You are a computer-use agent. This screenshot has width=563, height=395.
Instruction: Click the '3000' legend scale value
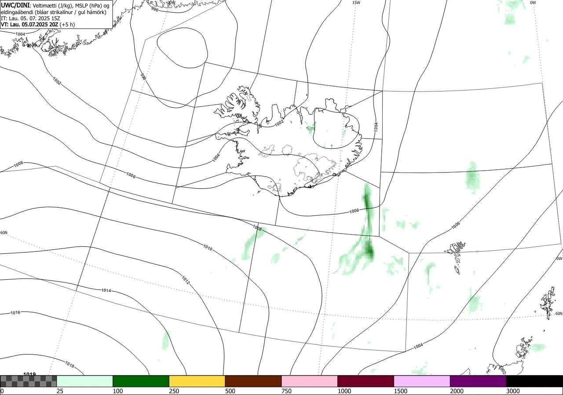(513, 391)
